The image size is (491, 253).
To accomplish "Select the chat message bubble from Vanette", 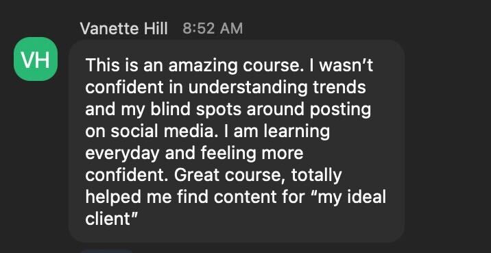I will click(x=237, y=141).
